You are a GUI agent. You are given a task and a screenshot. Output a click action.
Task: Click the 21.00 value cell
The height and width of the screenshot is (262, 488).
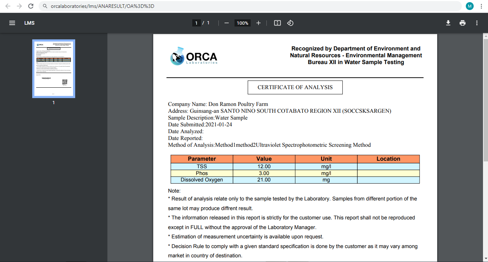pyautogui.click(x=264, y=180)
